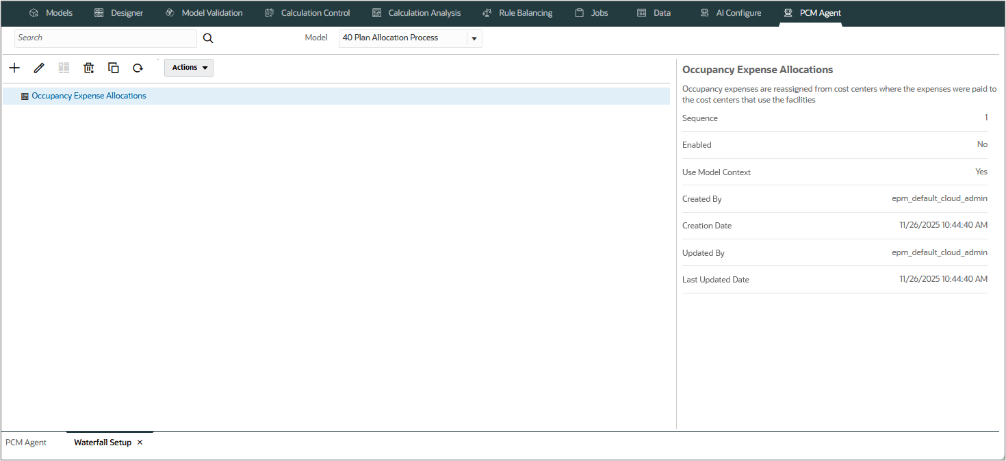Click the Sequence value 1
The width and height of the screenshot is (1006, 461).
click(985, 118)
